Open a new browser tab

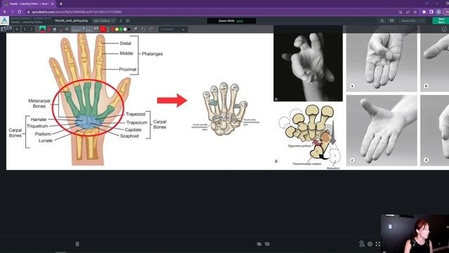click(61, 4)
